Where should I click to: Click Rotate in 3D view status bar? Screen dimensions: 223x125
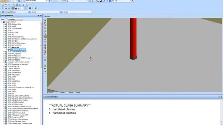[78, 93]
